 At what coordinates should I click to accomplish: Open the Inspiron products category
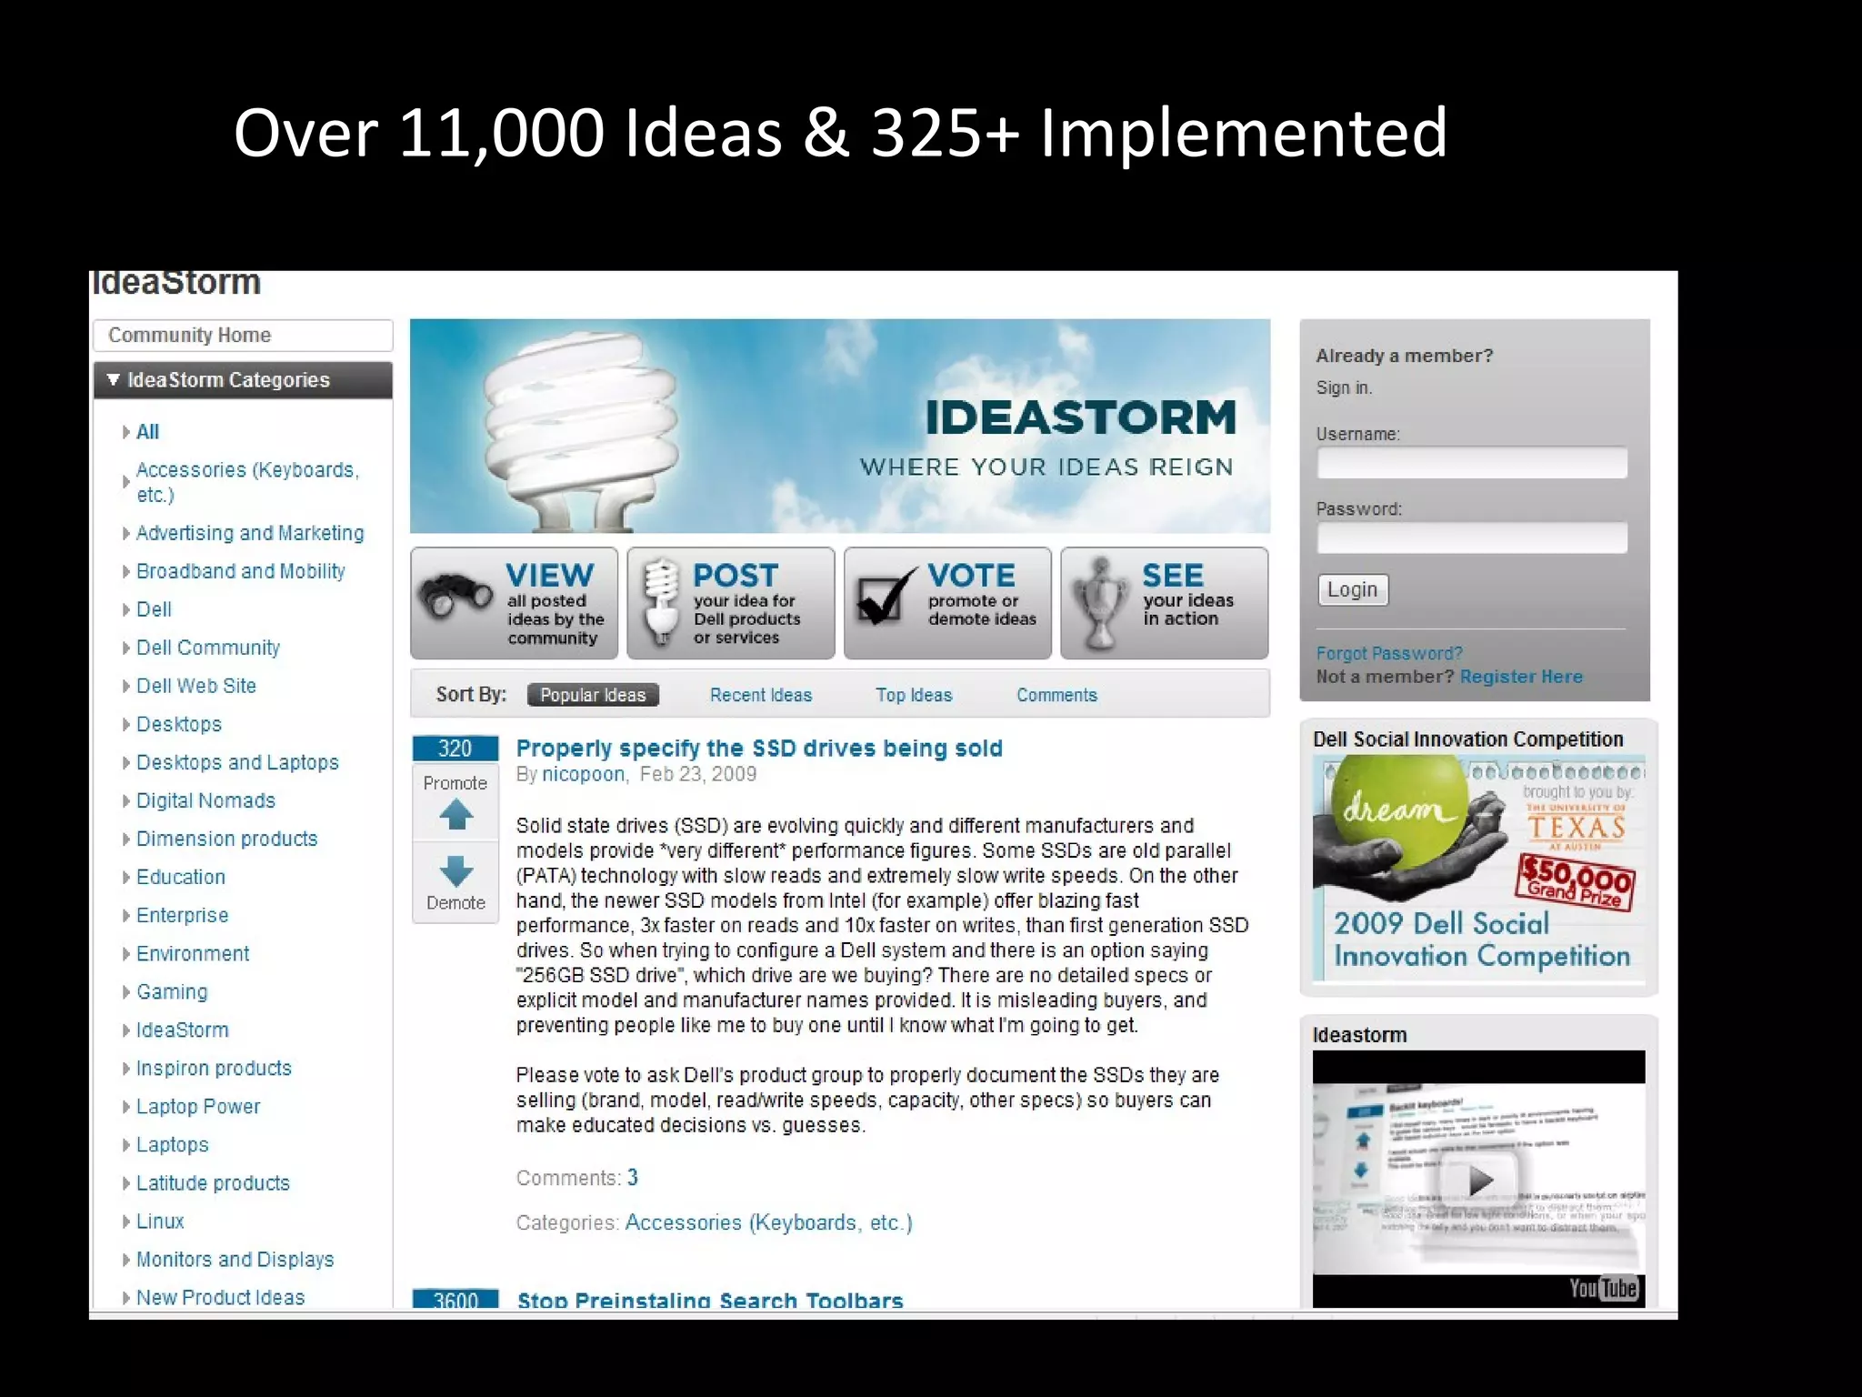click(x=214, y=1068)
